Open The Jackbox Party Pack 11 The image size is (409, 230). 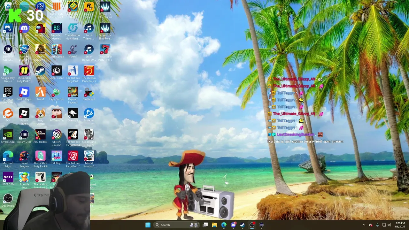(x=24, y=74)
